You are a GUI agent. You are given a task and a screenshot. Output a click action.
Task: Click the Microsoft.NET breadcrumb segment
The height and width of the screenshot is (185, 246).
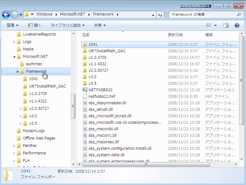tap(72, 14)
